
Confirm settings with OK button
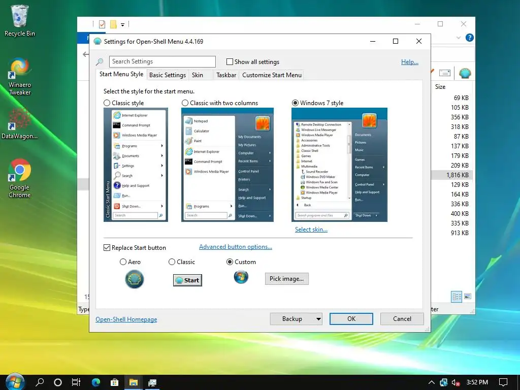[x=351, y=319]
